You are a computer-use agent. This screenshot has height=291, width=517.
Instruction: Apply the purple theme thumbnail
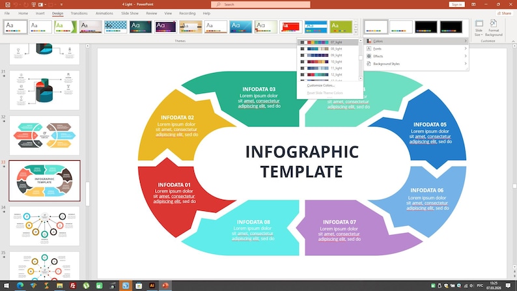165,27
